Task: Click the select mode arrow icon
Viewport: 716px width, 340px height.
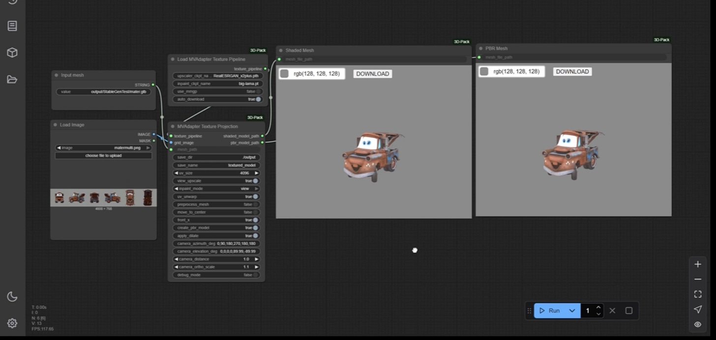Action: (x=697, y=309)
